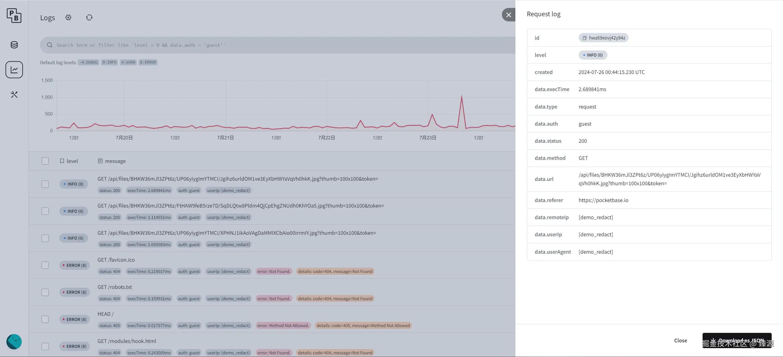The height and width of the screenshot is (357, 783).
Task: Open the Collections database sidebar icon
Action: pos(14,45)
